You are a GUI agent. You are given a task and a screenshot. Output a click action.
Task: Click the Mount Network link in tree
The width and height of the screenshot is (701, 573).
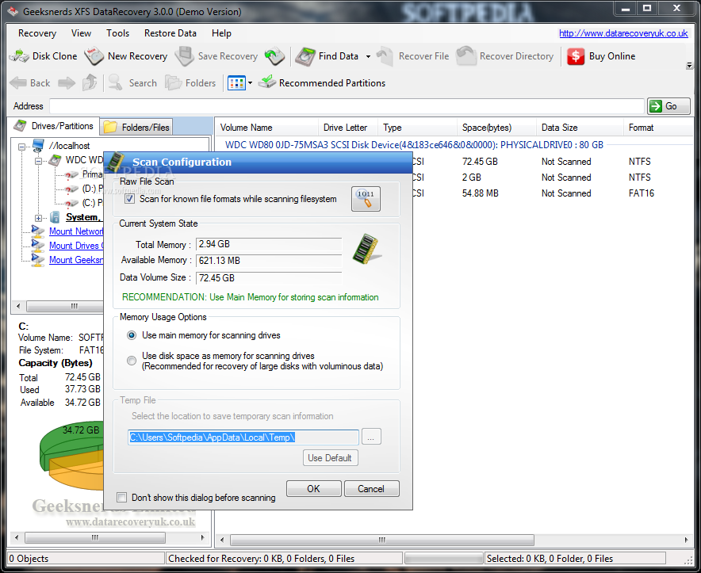76,231
